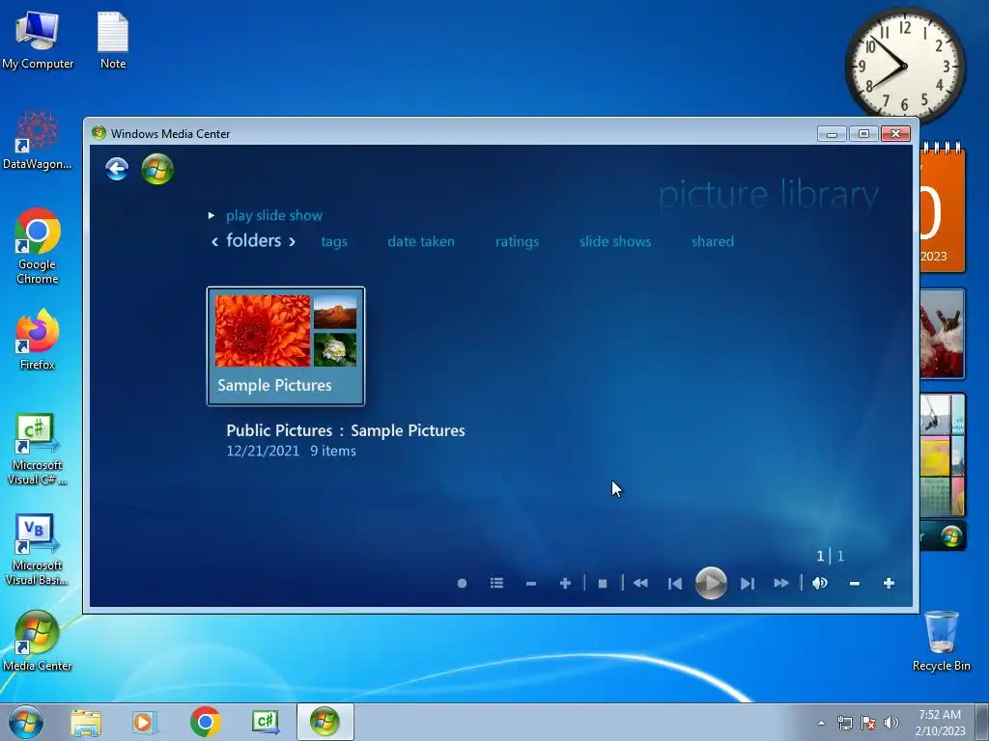This screenshot has height=741, width=989.
Task: Switch to the ratings tab
Action: (x=518, y=242)
